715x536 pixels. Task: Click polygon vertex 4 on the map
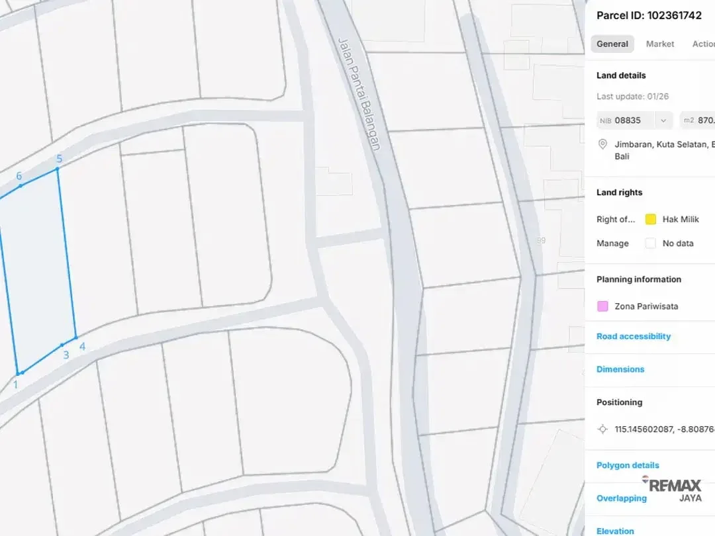coord(76,337)
